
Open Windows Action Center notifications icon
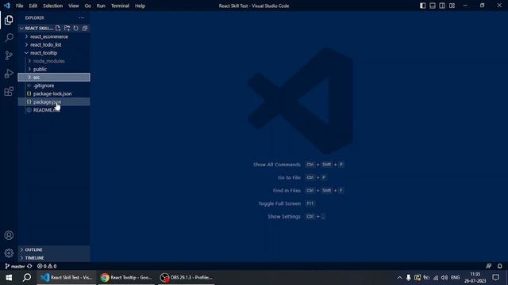tap(495, 278)
